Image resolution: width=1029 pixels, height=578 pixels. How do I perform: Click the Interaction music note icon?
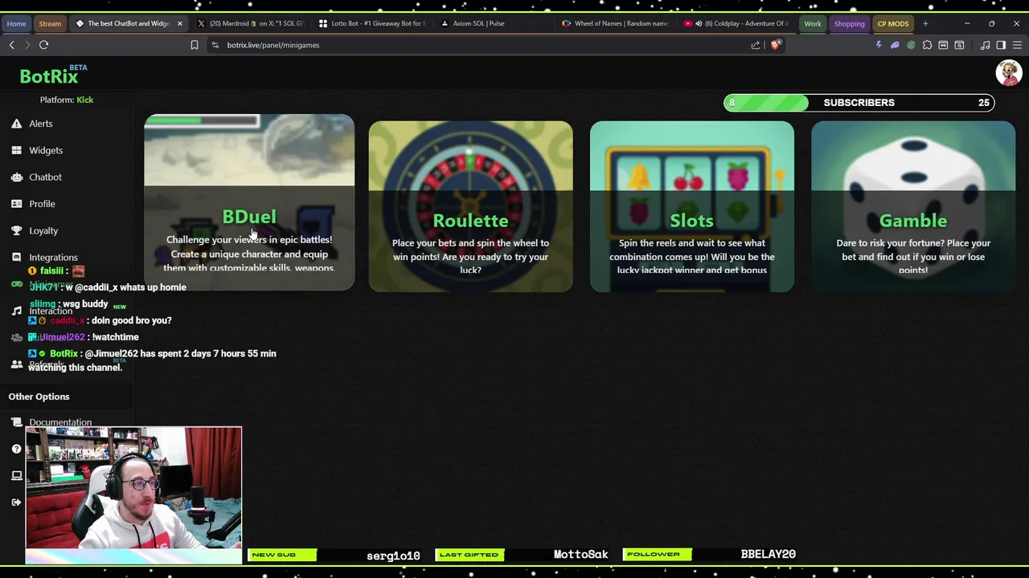click(16, 311)
